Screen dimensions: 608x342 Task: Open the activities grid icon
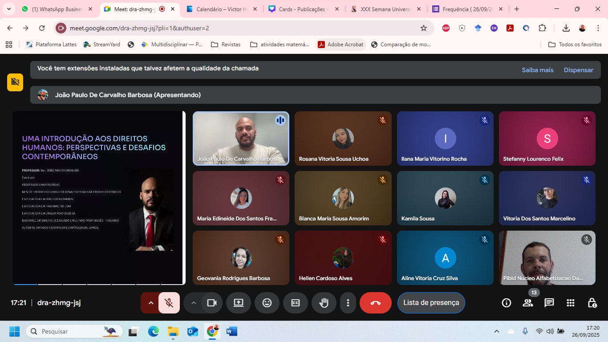[x=570, y=303]
